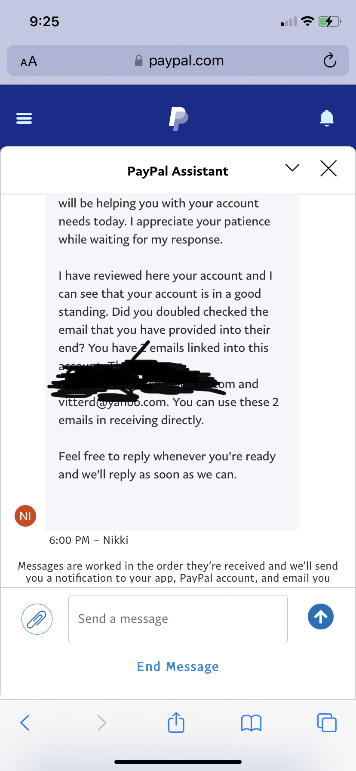Image resolution: width=356 pixels, height=771 pixels.
Task: Tap the NI agent avatar
Action: (x=25, y=516)
